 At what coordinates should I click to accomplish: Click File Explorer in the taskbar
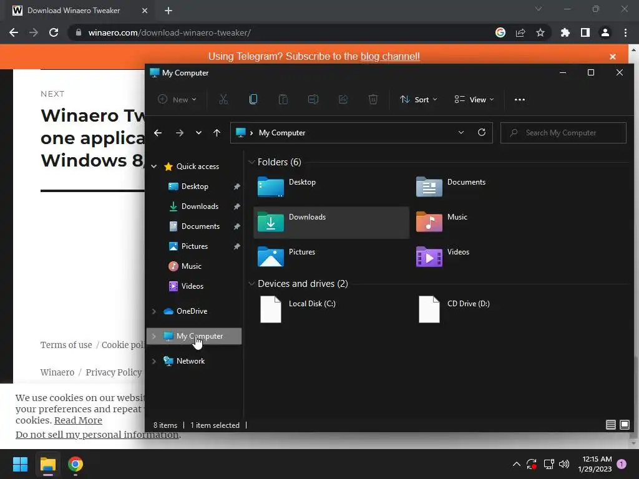click(x=47, y=464)
